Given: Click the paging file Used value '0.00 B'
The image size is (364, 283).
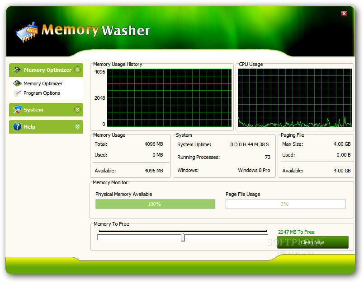Looking at the screenshot, I should click(x=344, y=155).
